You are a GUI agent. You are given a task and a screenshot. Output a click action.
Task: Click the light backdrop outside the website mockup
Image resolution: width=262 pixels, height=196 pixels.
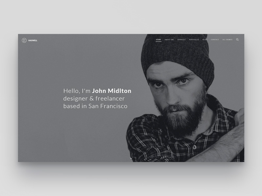point(131,17)
